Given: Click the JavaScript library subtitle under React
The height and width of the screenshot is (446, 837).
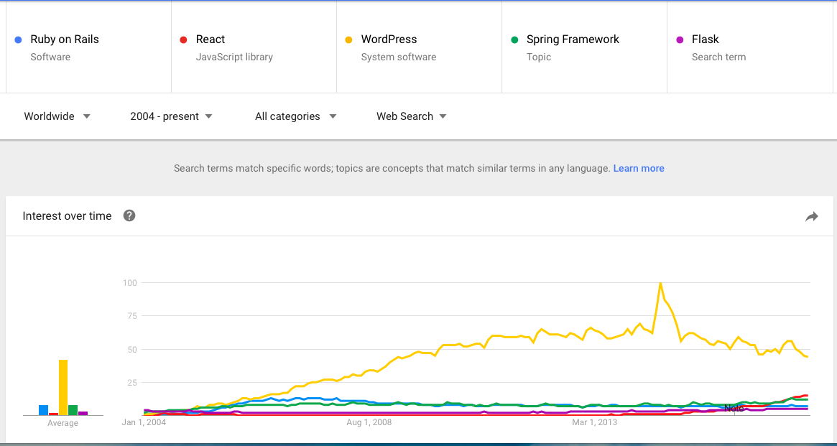Looking at the screenshot, I should pyautogui.click(x=234, y=57).
